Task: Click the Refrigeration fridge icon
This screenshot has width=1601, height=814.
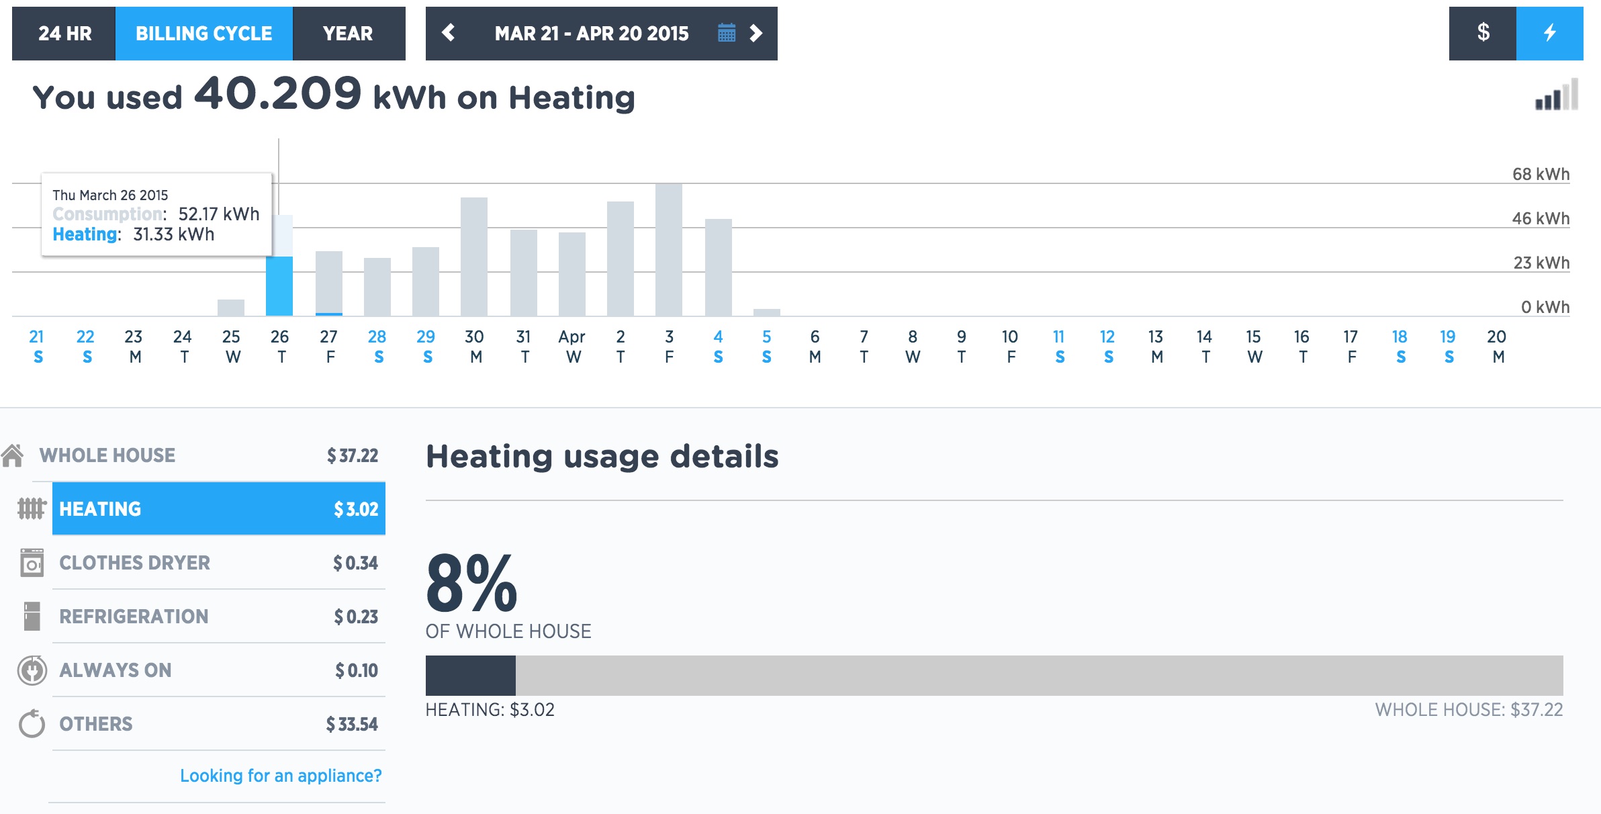Action: point(32,616)
